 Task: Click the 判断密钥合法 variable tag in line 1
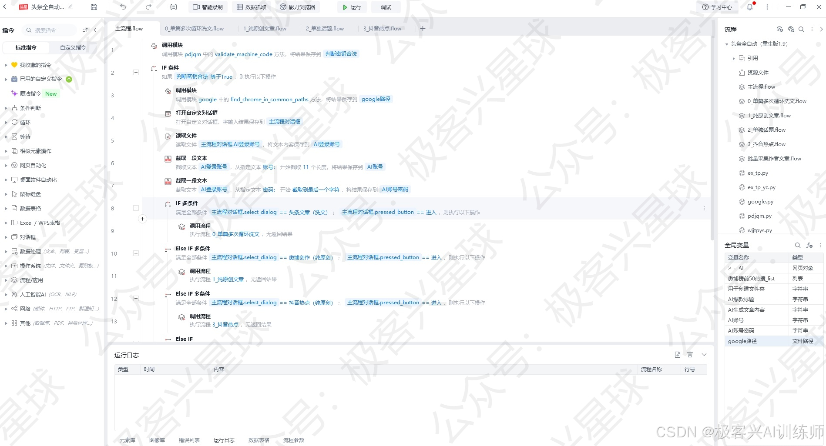pyautogui.click(x=341, y=54)
